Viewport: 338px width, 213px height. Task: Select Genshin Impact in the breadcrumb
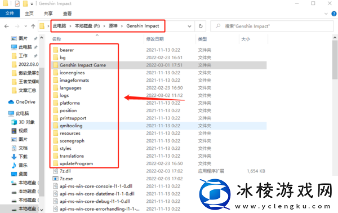143,26
